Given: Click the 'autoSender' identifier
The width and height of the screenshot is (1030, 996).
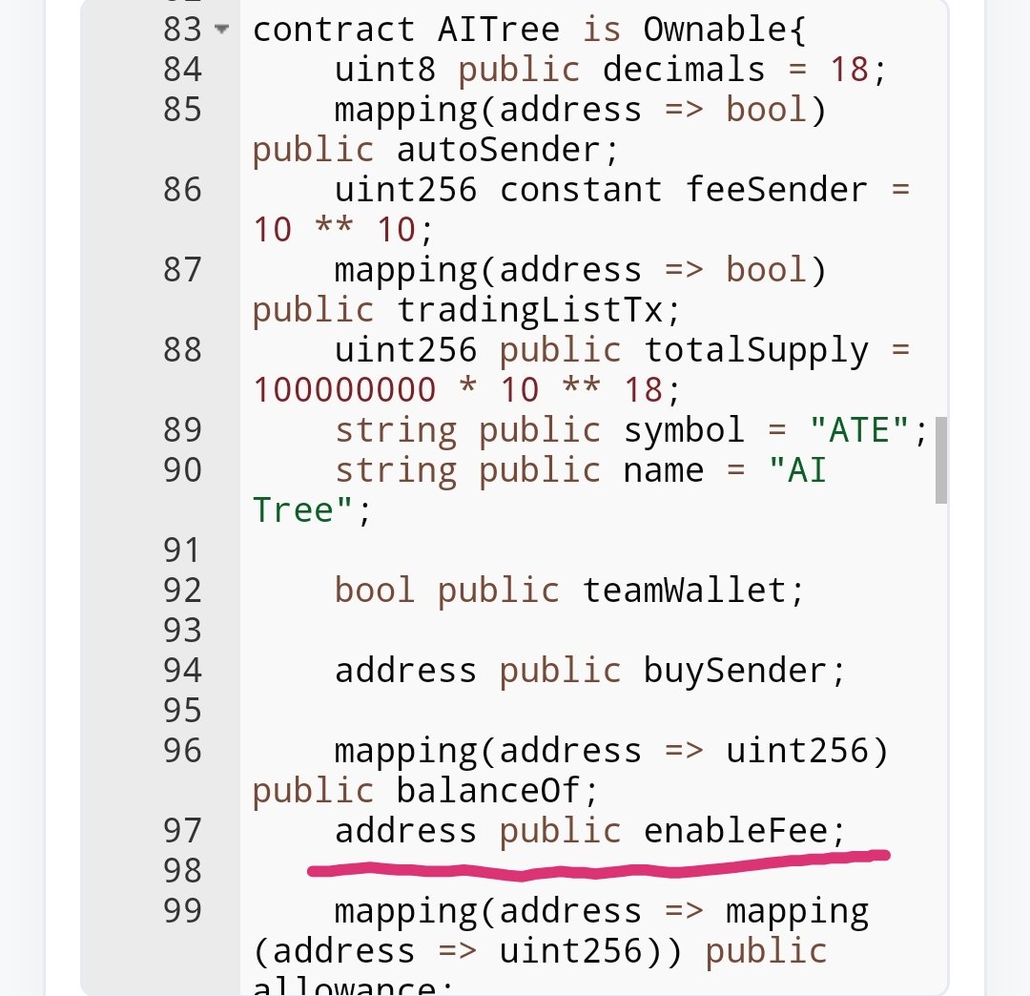Looking at the screenshot, I should pyautogui.click(x=499, y=149).
